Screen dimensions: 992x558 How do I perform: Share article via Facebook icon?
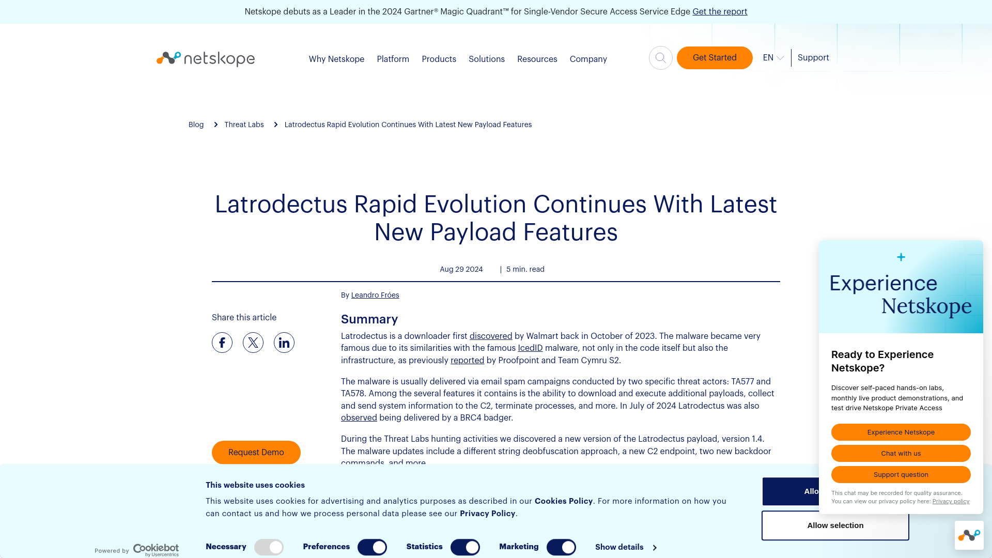click(x=222, y=343)
